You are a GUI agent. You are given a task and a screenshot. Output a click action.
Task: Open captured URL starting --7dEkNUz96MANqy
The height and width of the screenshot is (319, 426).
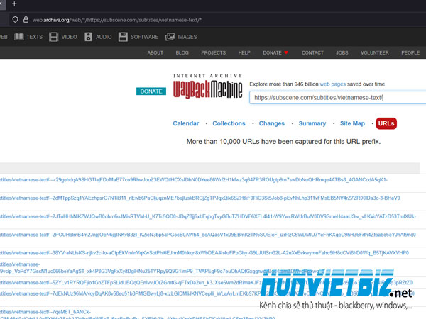207,293
